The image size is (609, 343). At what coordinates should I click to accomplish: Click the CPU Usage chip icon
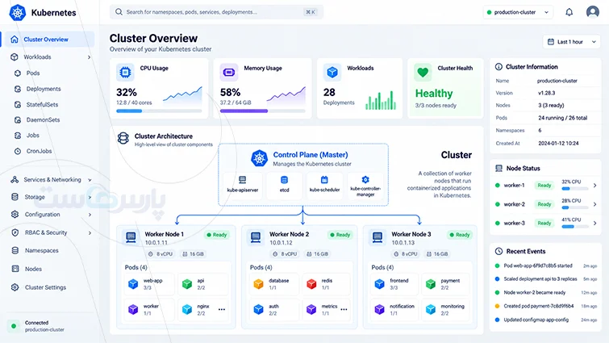pyautogui.click(x=125, y=73)
